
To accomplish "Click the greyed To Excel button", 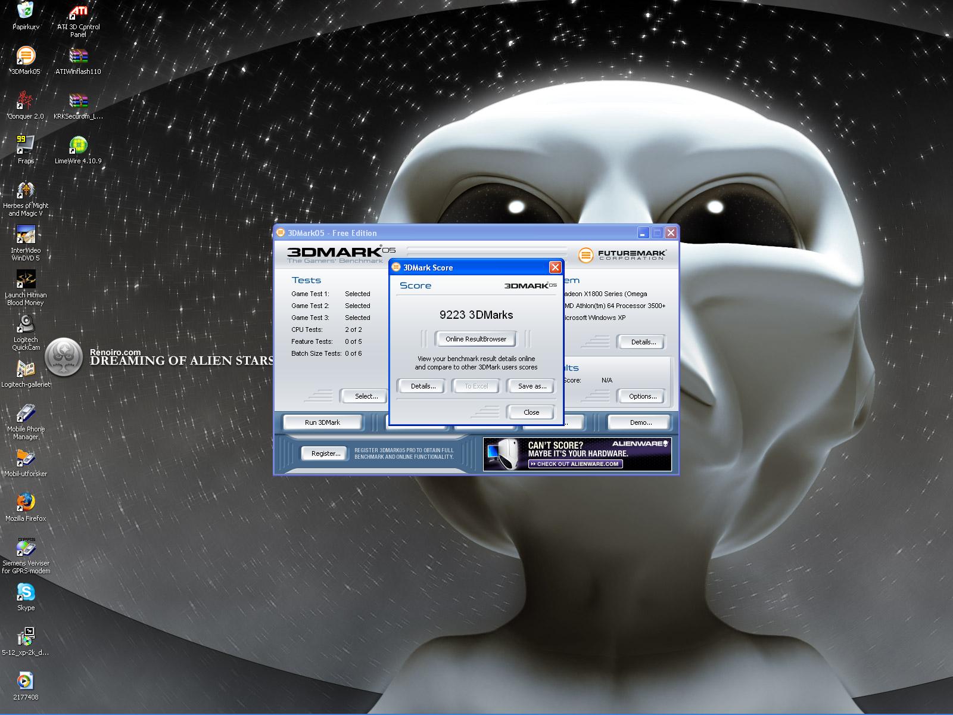I will pos(476,386).
